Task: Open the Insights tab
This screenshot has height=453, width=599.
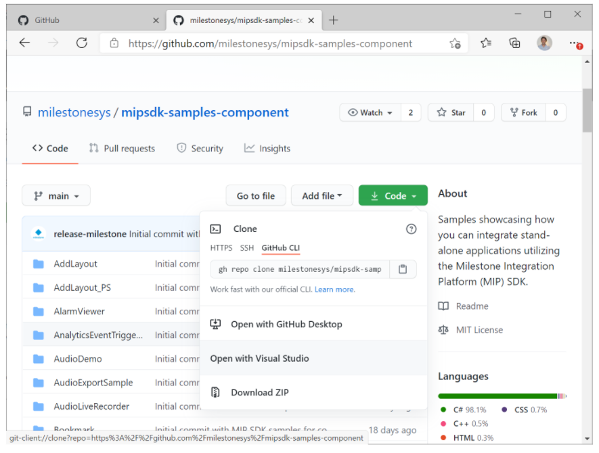Action: click(267, 149)
